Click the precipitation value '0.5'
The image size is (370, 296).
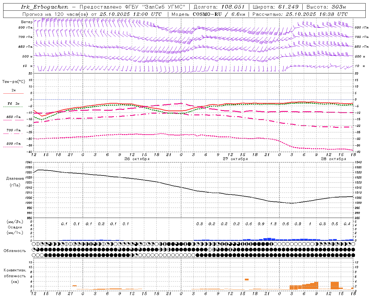coord(335,224)
